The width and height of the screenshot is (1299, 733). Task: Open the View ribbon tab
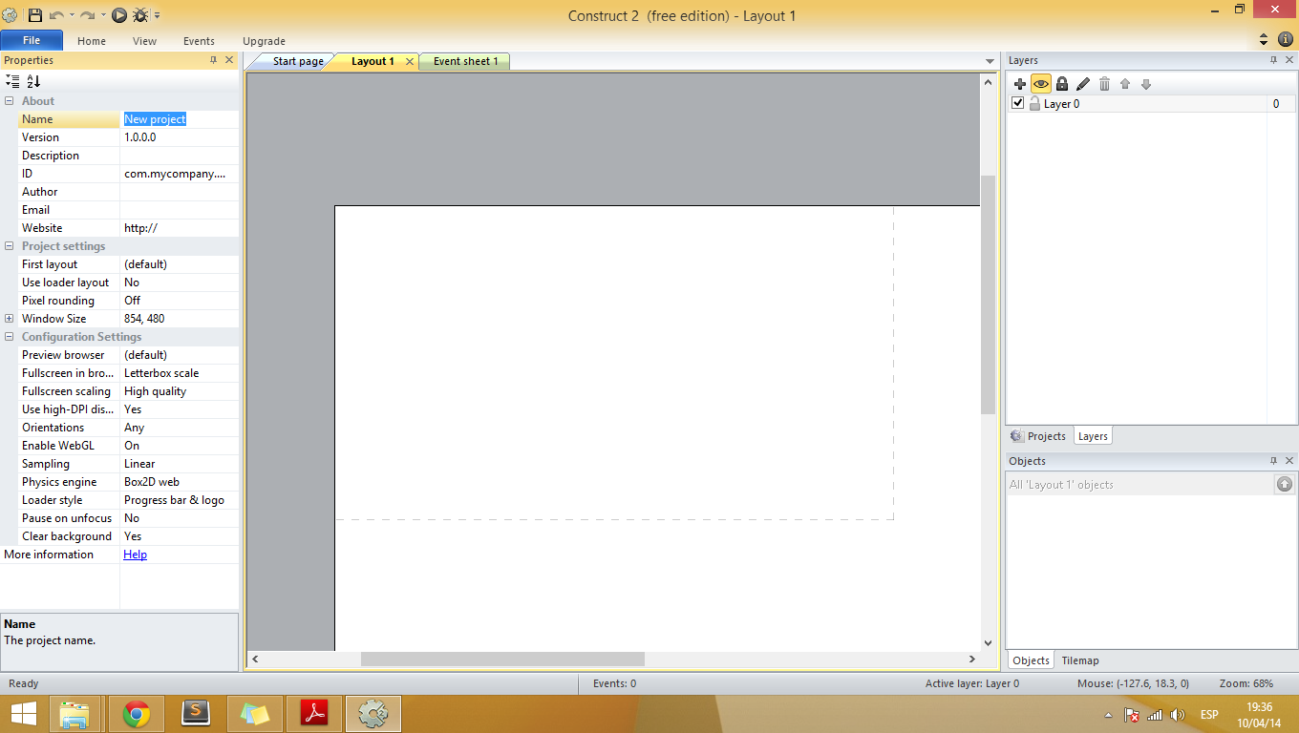click(x=145, y=41)
